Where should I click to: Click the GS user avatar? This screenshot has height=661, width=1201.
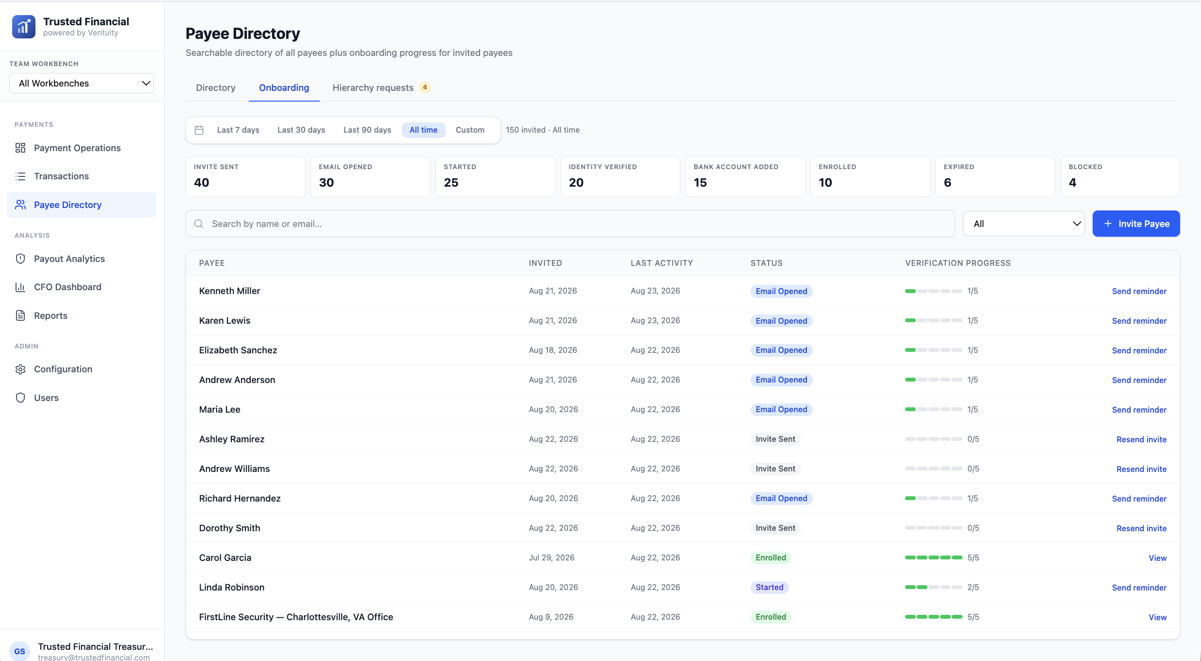[x=20, y=651]
